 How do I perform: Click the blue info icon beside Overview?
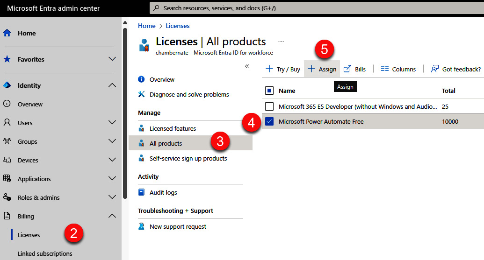[141, 79]
